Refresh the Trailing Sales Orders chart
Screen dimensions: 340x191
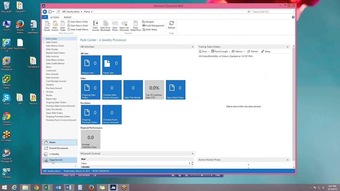253,51
